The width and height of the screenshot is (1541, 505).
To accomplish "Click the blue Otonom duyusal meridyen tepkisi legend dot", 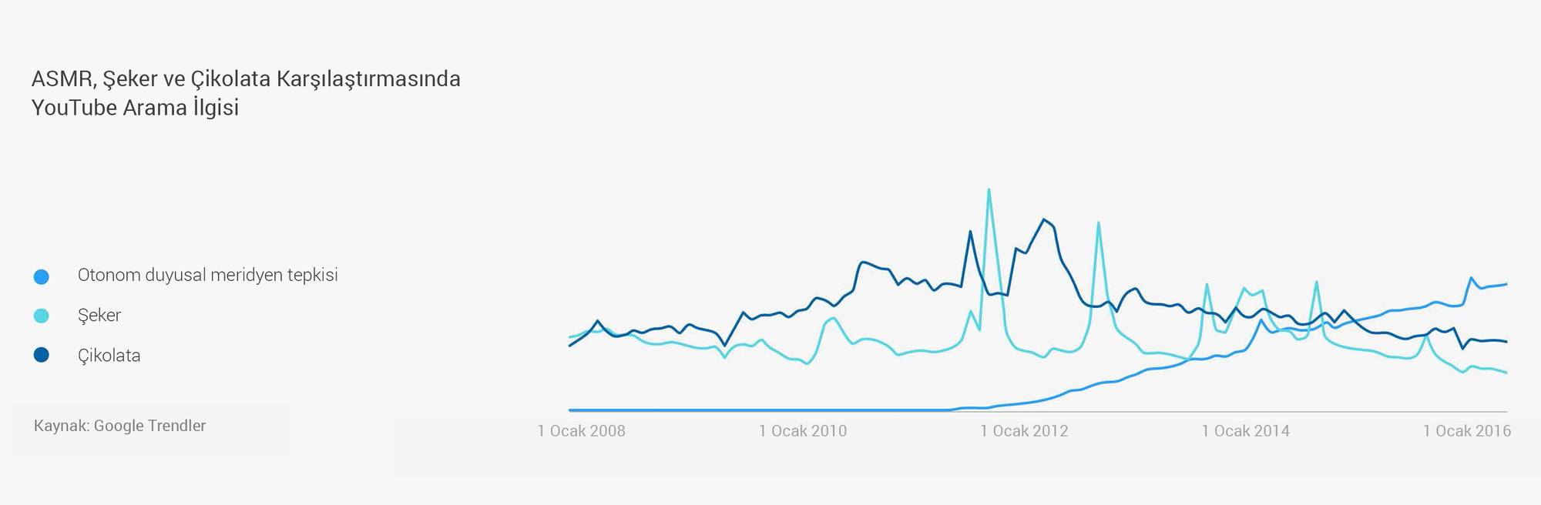I will [42, 276].
